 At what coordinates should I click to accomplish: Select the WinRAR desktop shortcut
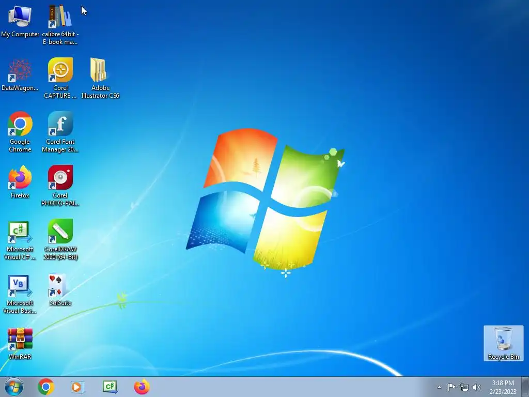(x=20, y=343)
